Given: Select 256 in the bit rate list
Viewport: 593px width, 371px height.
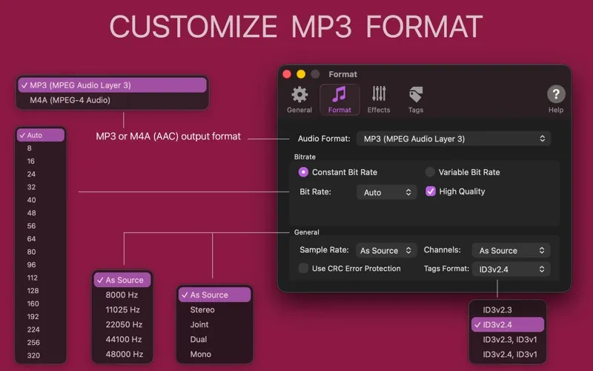Looking at the screenshot, I should coord(41,342).
